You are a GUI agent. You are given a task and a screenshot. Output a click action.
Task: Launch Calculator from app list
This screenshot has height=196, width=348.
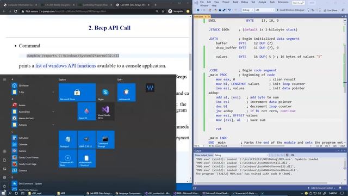click(32, 138)
